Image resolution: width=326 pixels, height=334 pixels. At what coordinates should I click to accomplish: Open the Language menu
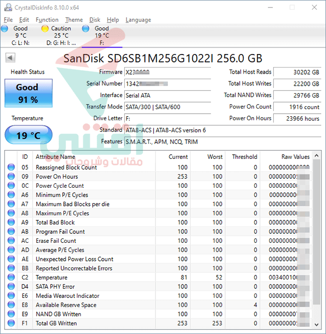[138, 20]
